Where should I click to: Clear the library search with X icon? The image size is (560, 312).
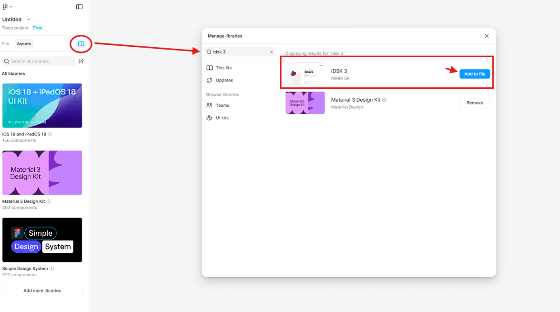(x=272, y=52)
